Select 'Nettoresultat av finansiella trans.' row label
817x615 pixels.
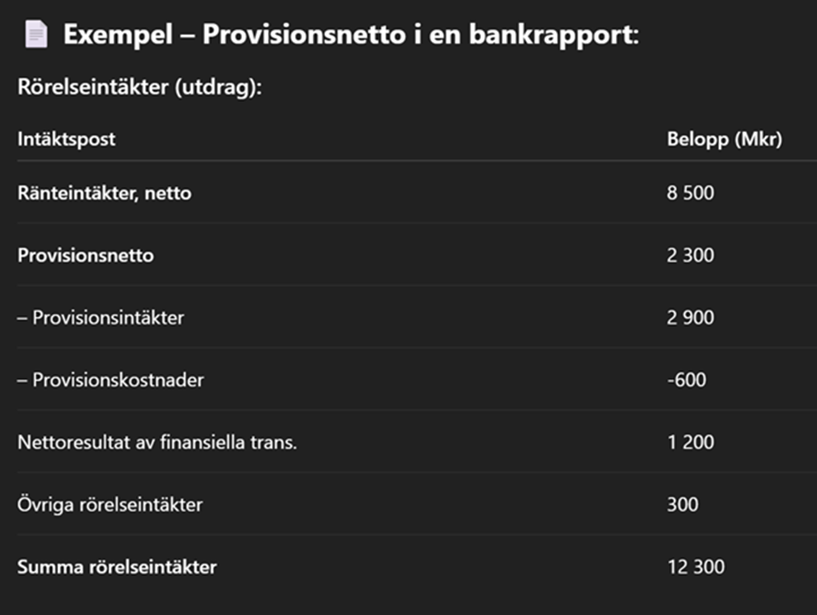(157, 443)
